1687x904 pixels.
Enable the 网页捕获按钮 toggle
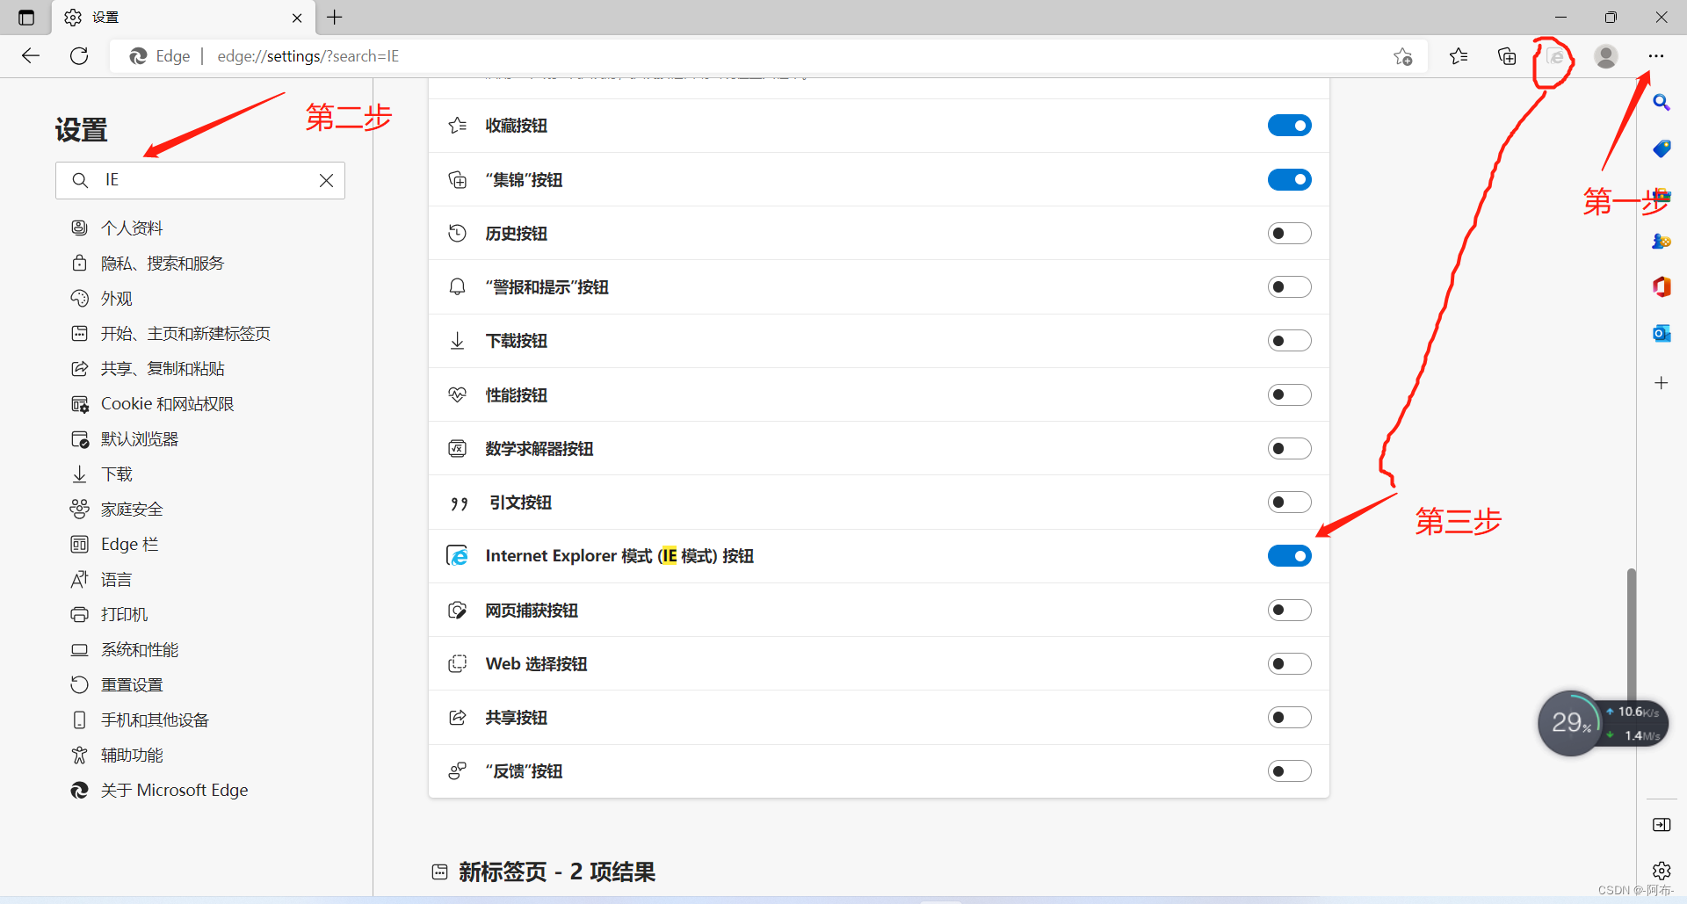(x=1289, y=610)
